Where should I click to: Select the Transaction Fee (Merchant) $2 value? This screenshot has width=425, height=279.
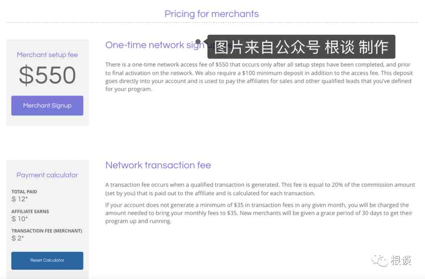tap(18, 238)
